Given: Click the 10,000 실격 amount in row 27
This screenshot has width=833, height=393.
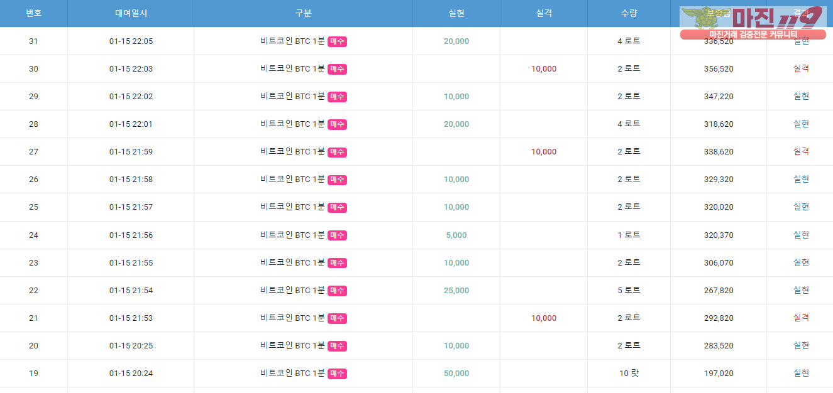Looking at the screenshot, I should pyautogui.click(x=544, y=152).
